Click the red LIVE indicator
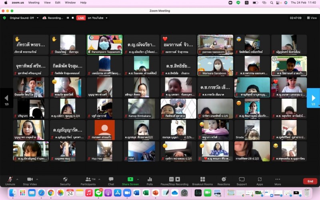This screenshot has width=320, height=200. pos(81,18)
